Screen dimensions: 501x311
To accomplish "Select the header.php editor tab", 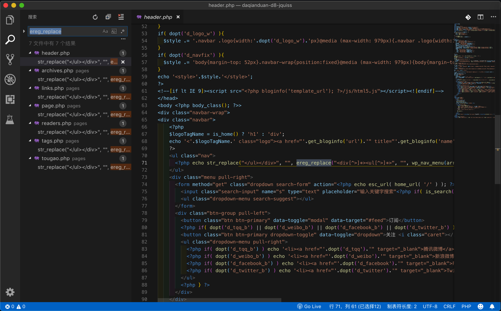I will pos(158,17).
